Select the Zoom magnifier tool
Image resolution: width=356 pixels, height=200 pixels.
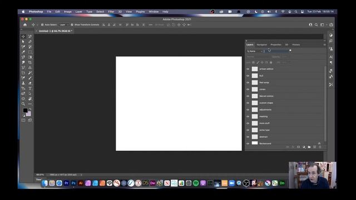pos(23,104)
